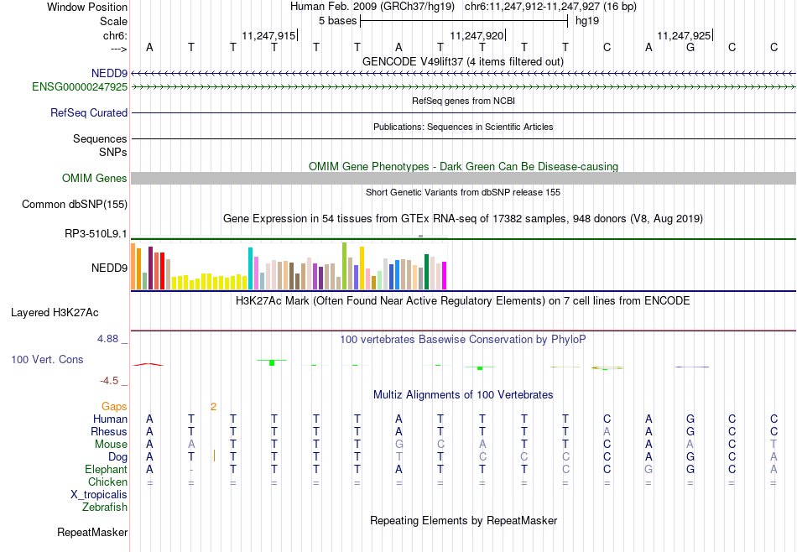Click the Zebrafish alignment row label
Screen dimensions: 797x552
pyautogui.click(x=105, y=507)
